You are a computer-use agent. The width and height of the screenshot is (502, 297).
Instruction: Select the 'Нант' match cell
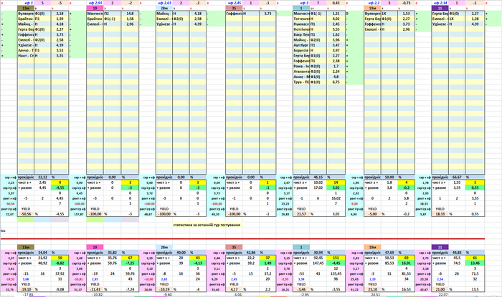click(26, 56)
